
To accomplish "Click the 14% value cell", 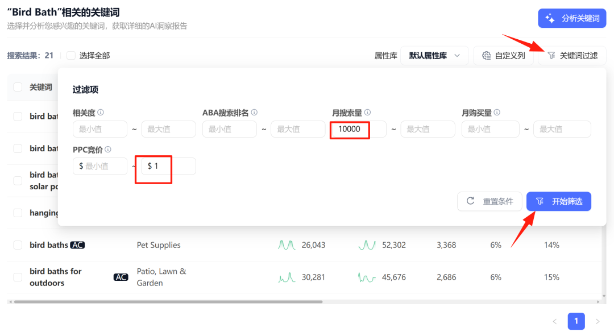I will (x=551, y=245).
